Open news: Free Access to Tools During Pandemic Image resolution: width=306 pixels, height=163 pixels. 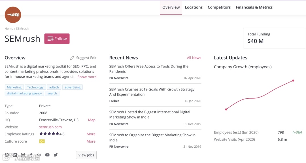point(149,69)
